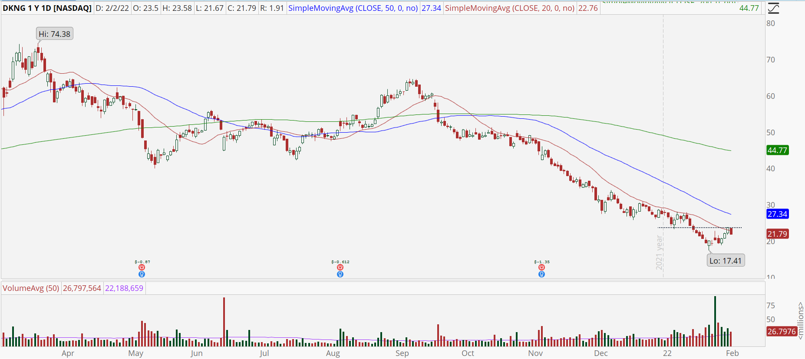
Task: Click the 75 volume axis label
Action: coord(771,306)
